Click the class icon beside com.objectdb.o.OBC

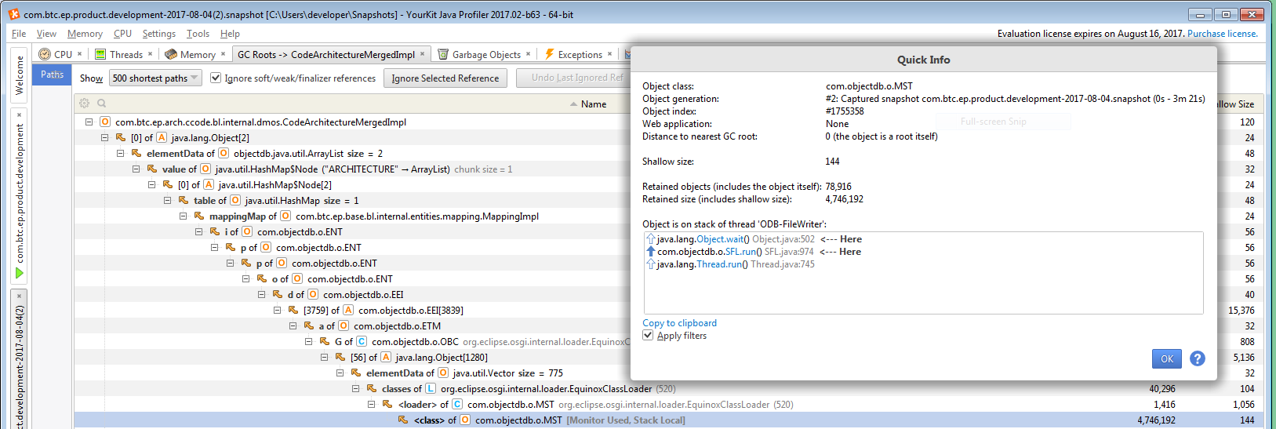point(362,341)
